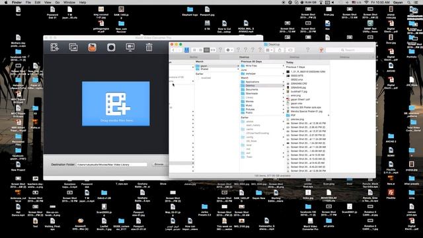Open the File menu

click(28, 2)
